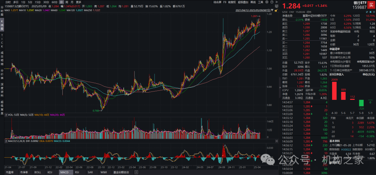The image size is (376, 175).
Task: Open the help question-mark icon
Action: pyautogui.click(x=272, y=2)
